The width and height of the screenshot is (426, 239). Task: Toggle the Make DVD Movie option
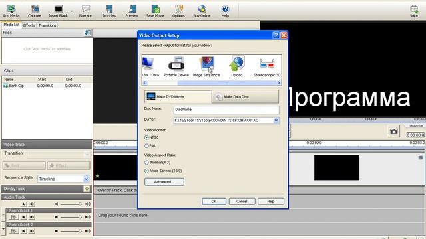pos(178,96)
